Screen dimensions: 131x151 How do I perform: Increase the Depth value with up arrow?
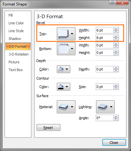pos(116,68)
